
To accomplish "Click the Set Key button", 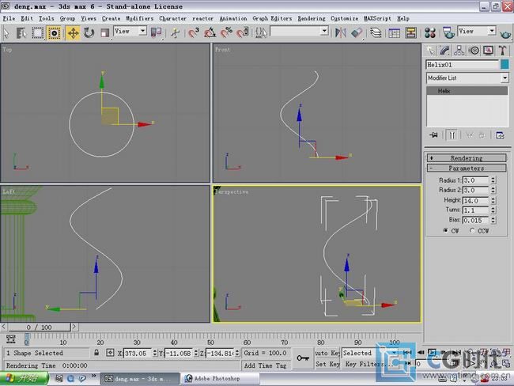I will [327, 364].
